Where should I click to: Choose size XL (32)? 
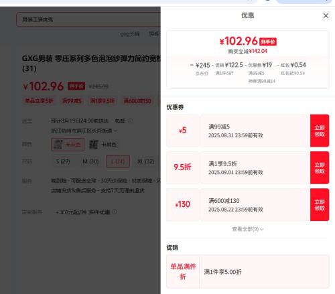pyautogui.click(x=146, y=161)
